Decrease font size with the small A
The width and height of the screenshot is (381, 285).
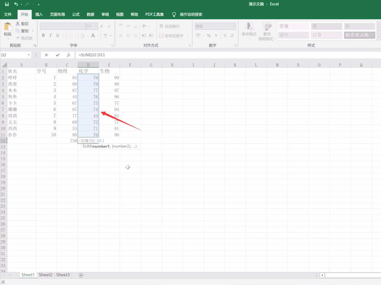point(109,26)
